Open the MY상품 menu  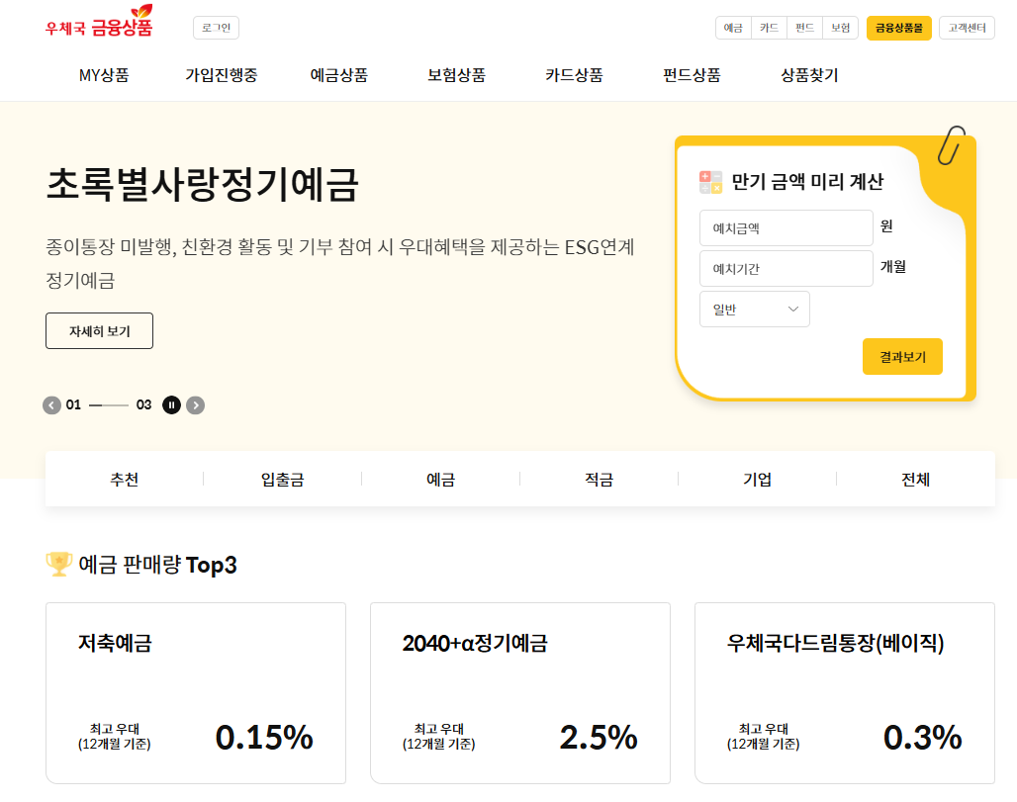point(104,75)
